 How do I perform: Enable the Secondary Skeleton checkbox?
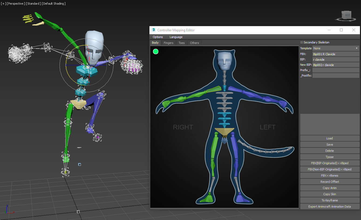(302, 42)
